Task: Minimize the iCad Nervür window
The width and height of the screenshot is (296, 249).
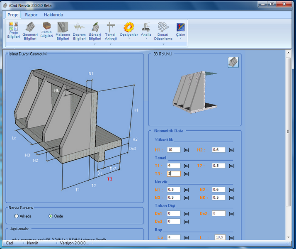Action: [x=263, y=4]
